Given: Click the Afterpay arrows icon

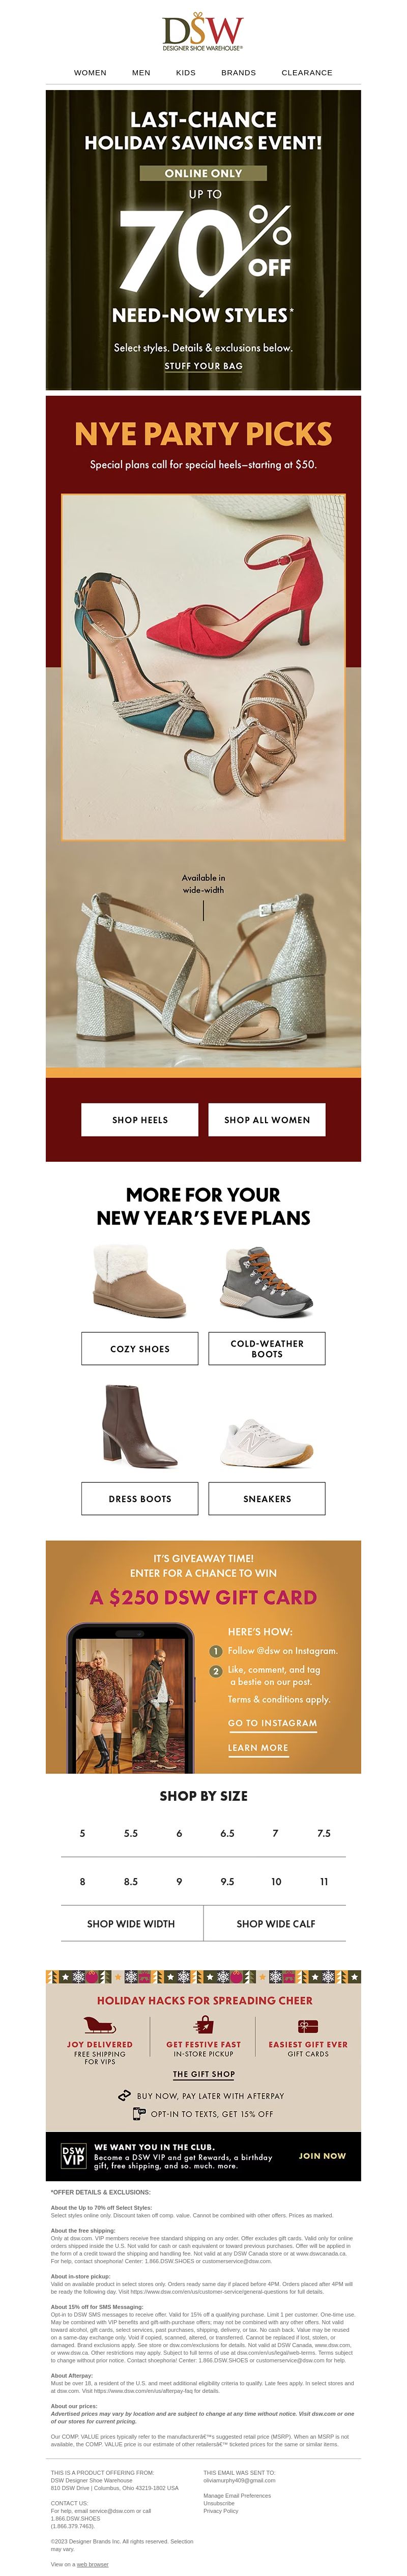Looking at the screenshot, I should click(x=125, y=2095).
